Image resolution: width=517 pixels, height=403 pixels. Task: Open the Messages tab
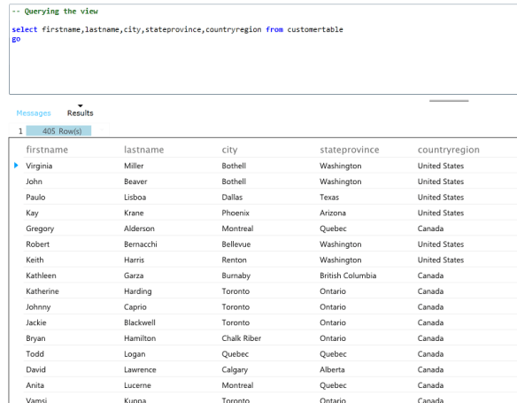click(34, 113)
